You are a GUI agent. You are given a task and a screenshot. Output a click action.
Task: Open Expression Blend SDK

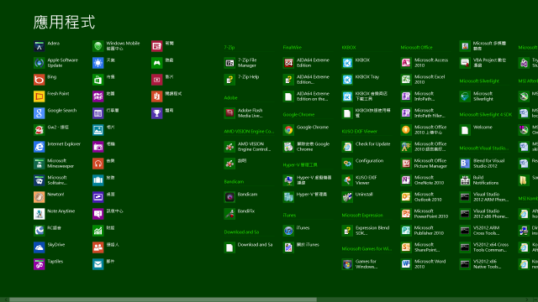coord(347,231)
